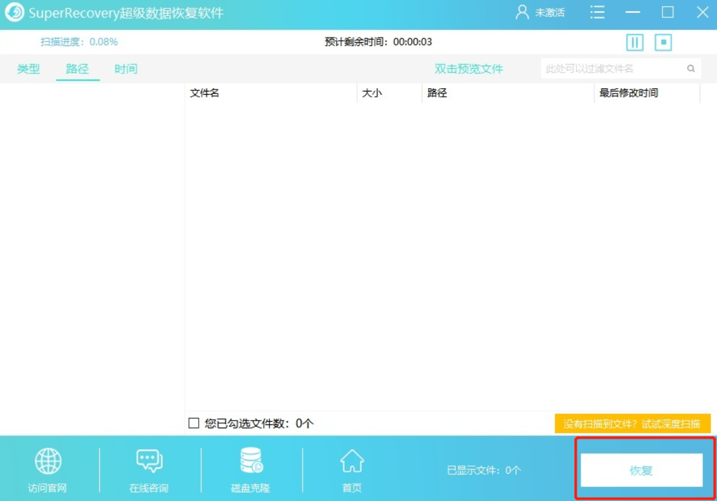The image size is (717, 501).
Task: Click the SuperRecovery logo in the title bar
Action: (14, 12)
